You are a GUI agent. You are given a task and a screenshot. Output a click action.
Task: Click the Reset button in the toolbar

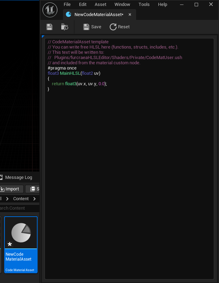point(119,27)
